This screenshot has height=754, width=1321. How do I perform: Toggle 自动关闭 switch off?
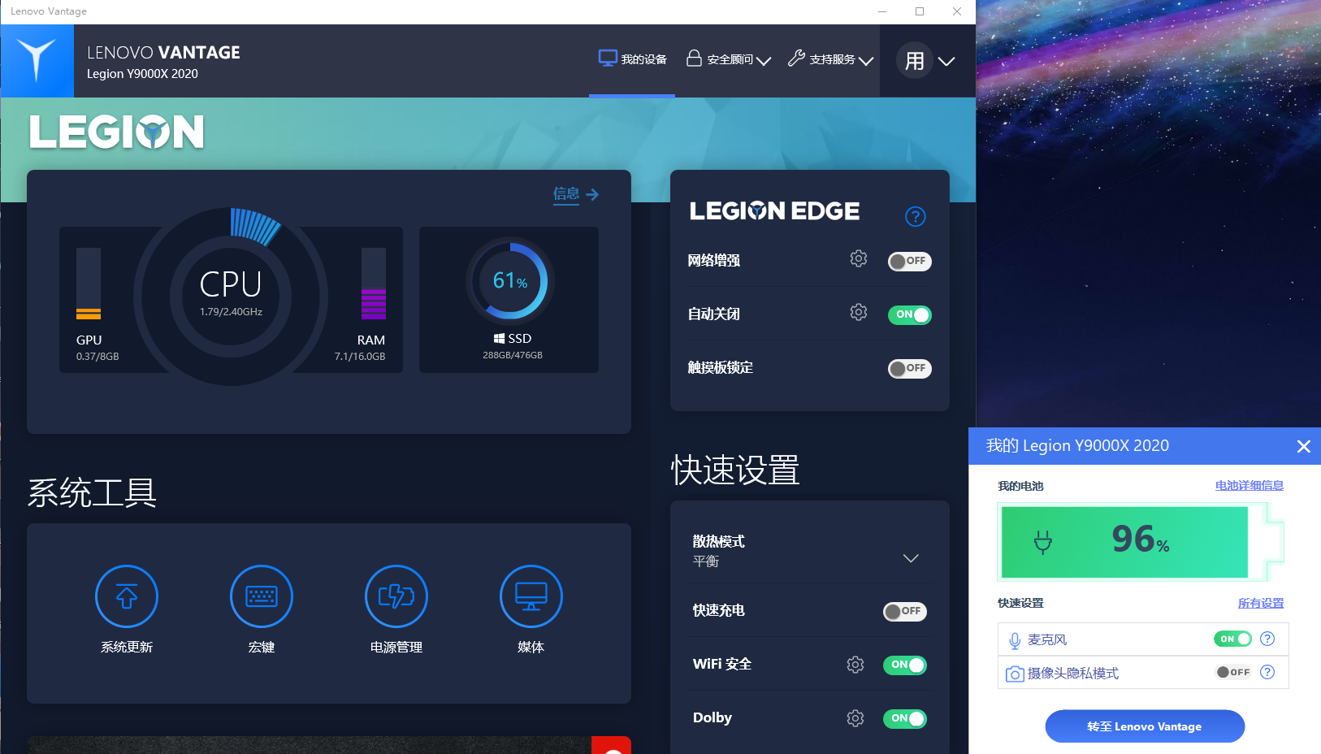point(910,314)
